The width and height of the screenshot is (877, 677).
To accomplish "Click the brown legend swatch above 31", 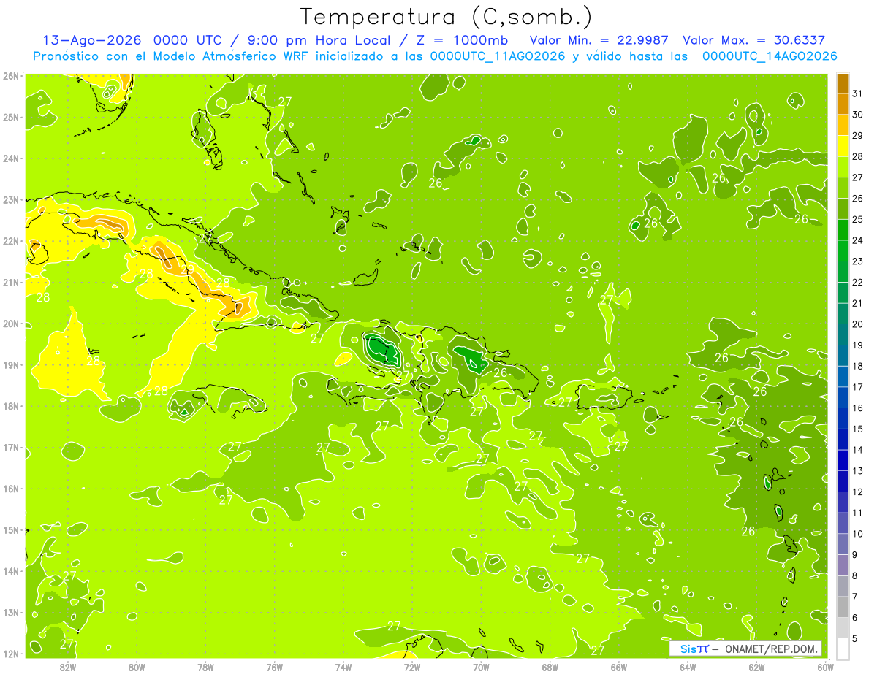I will (x=843, y=83).
